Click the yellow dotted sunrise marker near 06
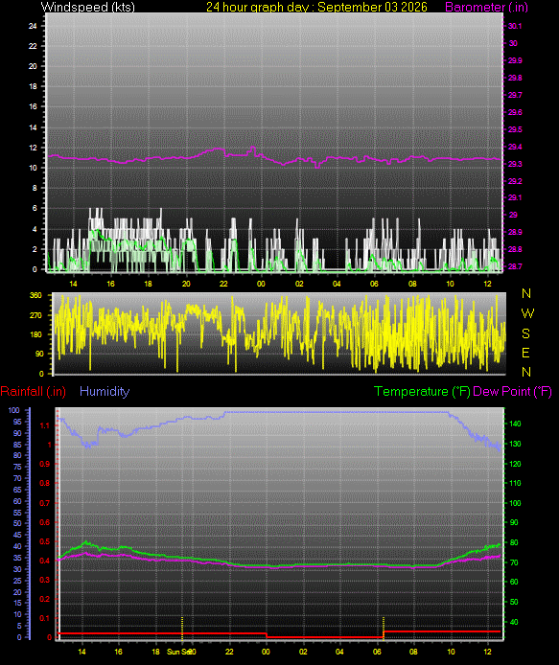Viewport: 559px width, 665px height. coord(384,628)
